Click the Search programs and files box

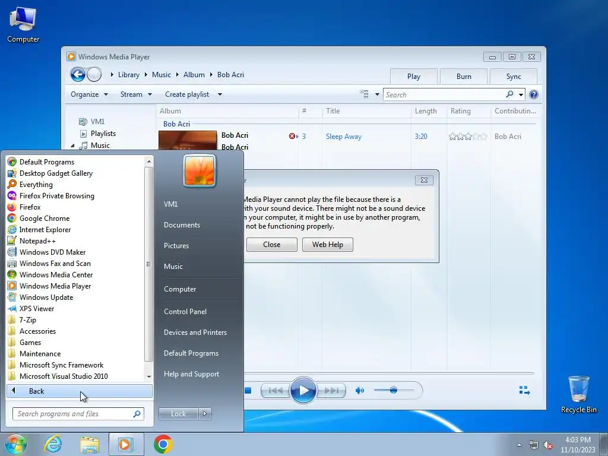pos(78,414)
